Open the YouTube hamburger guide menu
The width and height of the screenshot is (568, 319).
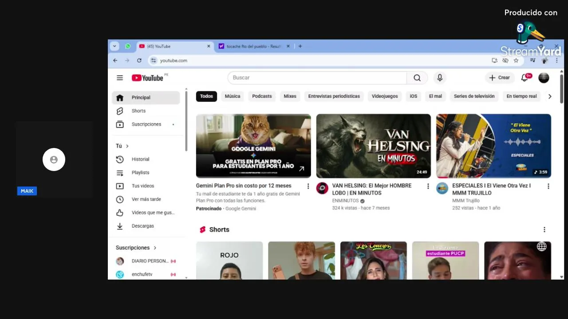(x=120, y=78)
